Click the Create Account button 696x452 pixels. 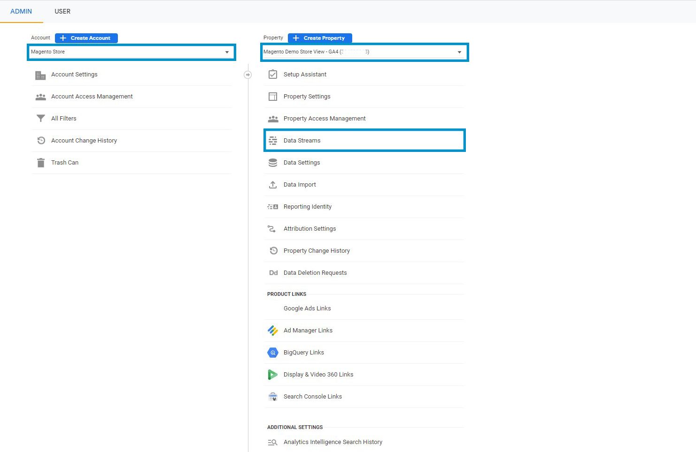coord(86,38)
